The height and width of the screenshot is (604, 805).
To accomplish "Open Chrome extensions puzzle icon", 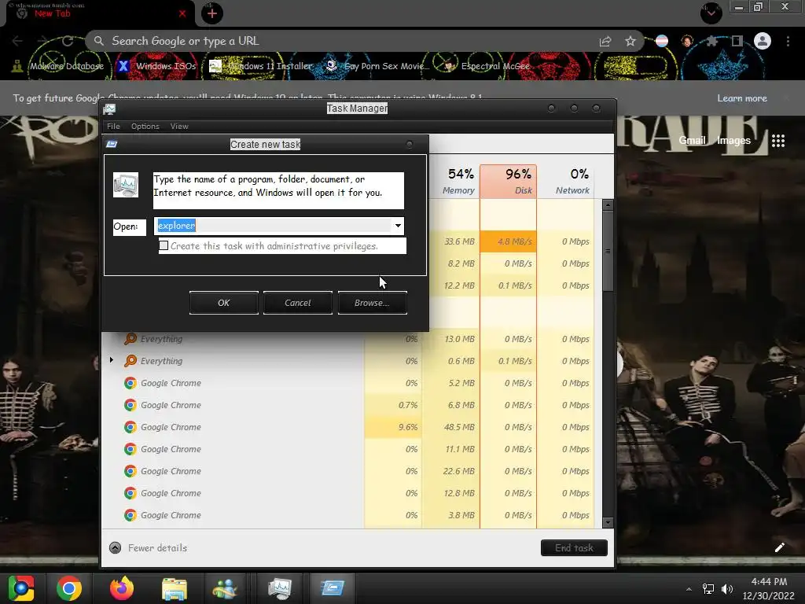I will [711, 41].
